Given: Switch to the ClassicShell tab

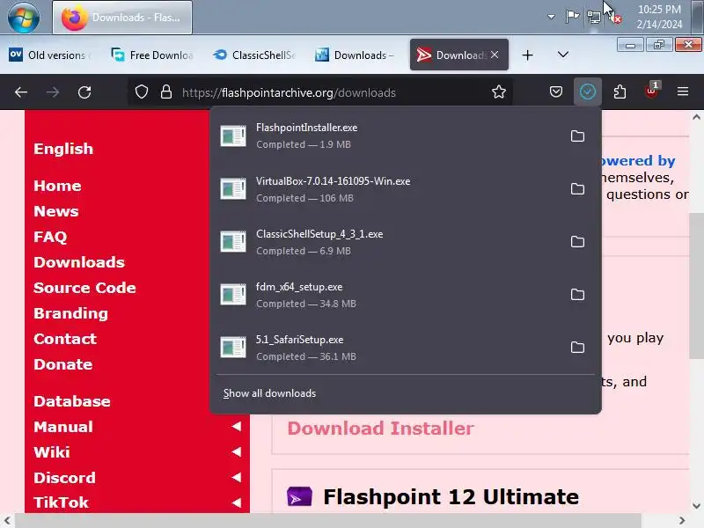Looking at the screenshot, I should [254, 55].
